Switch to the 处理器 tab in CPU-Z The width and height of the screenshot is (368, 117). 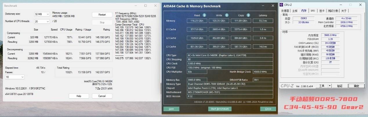coord(286,11)
